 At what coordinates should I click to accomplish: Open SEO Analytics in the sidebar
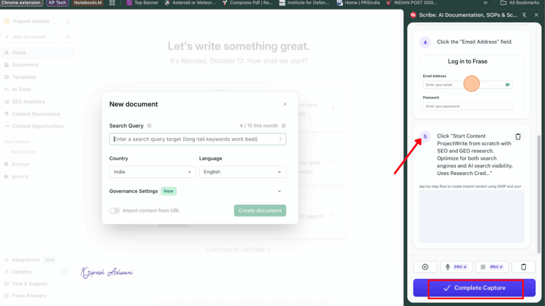24,101
